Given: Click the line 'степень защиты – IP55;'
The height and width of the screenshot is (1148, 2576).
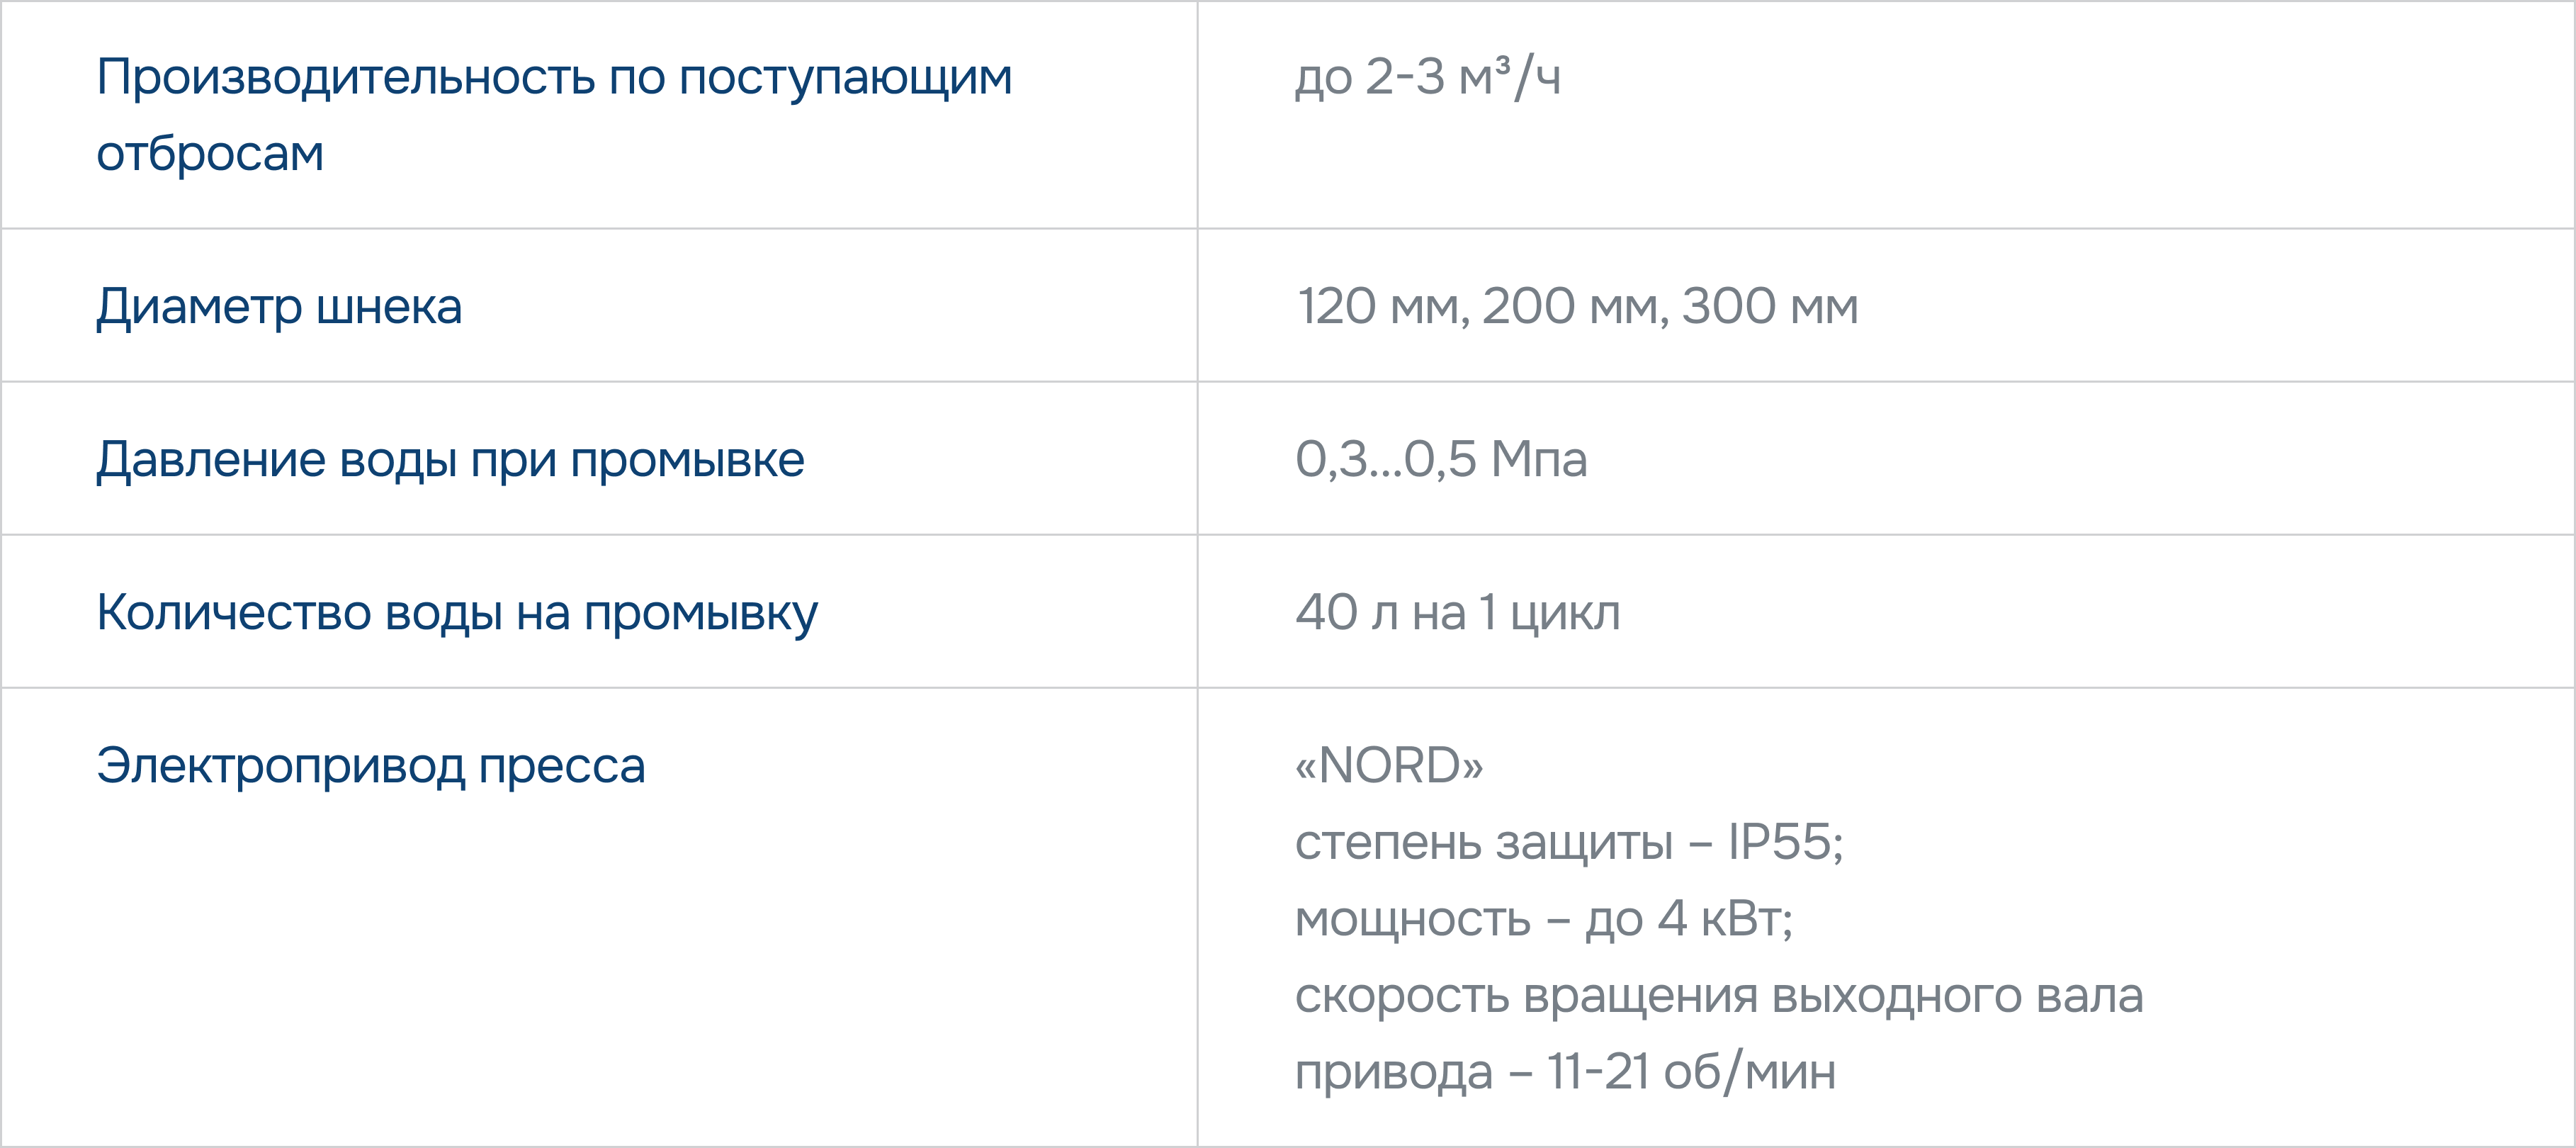Looking at the screenshot, I should point(1569,842).
